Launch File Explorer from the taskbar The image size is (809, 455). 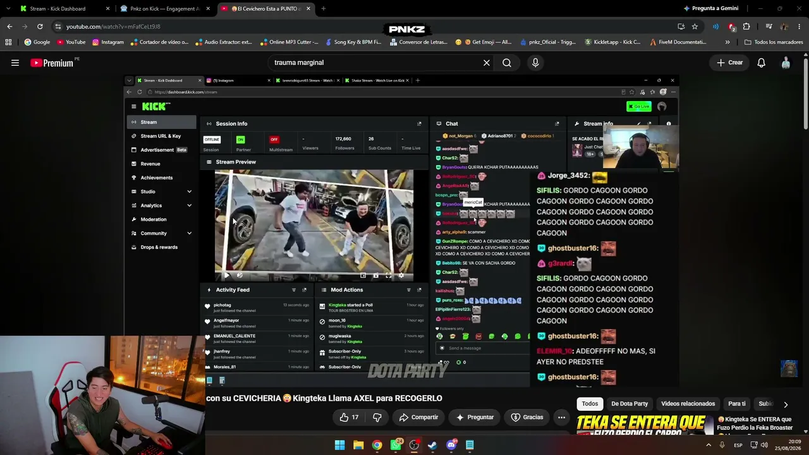click(x=358, y=445)
